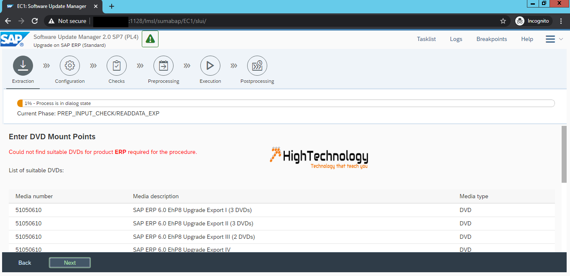Click the progress bar showing 1%
This screenshot has height=276, width=570.
[x=286, y=103]
